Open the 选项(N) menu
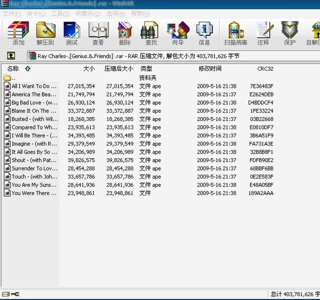The height and width of the screenshot is (300, 320). 116,14
